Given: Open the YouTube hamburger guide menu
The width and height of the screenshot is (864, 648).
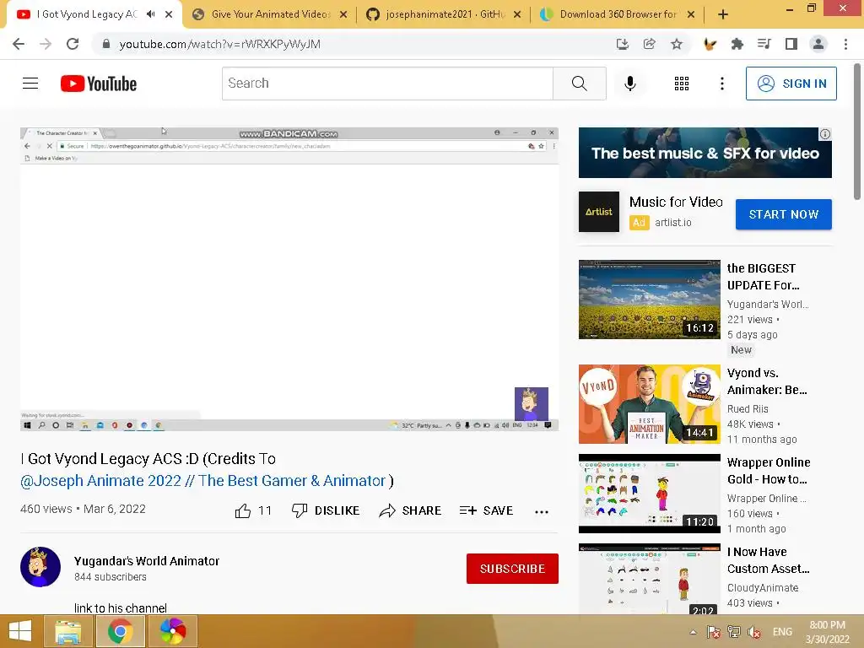Looking at the screenshot, I should (30, 84).
